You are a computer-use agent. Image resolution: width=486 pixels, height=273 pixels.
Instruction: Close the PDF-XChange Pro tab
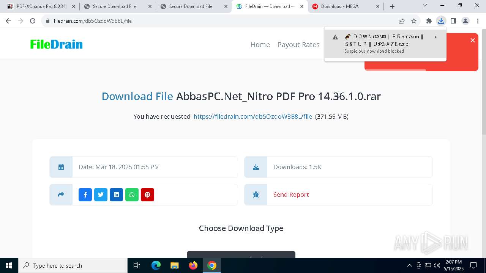click(74, 6)
